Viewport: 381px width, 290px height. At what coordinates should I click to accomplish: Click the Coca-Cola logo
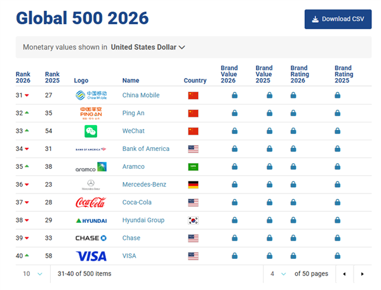pos(90,202)
